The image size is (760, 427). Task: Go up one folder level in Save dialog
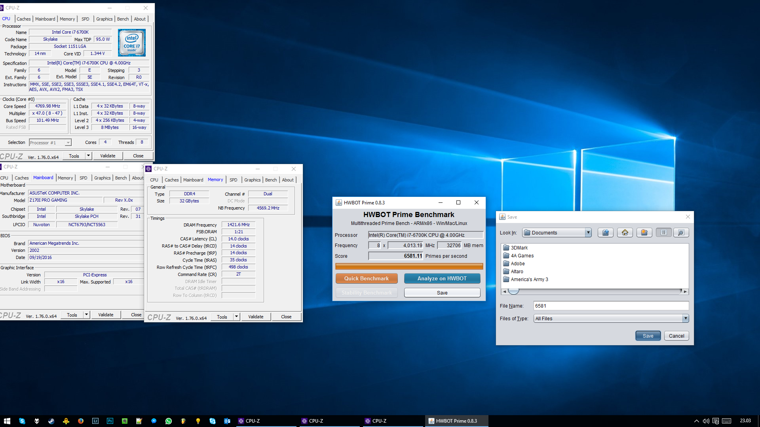tap(606, 232)
